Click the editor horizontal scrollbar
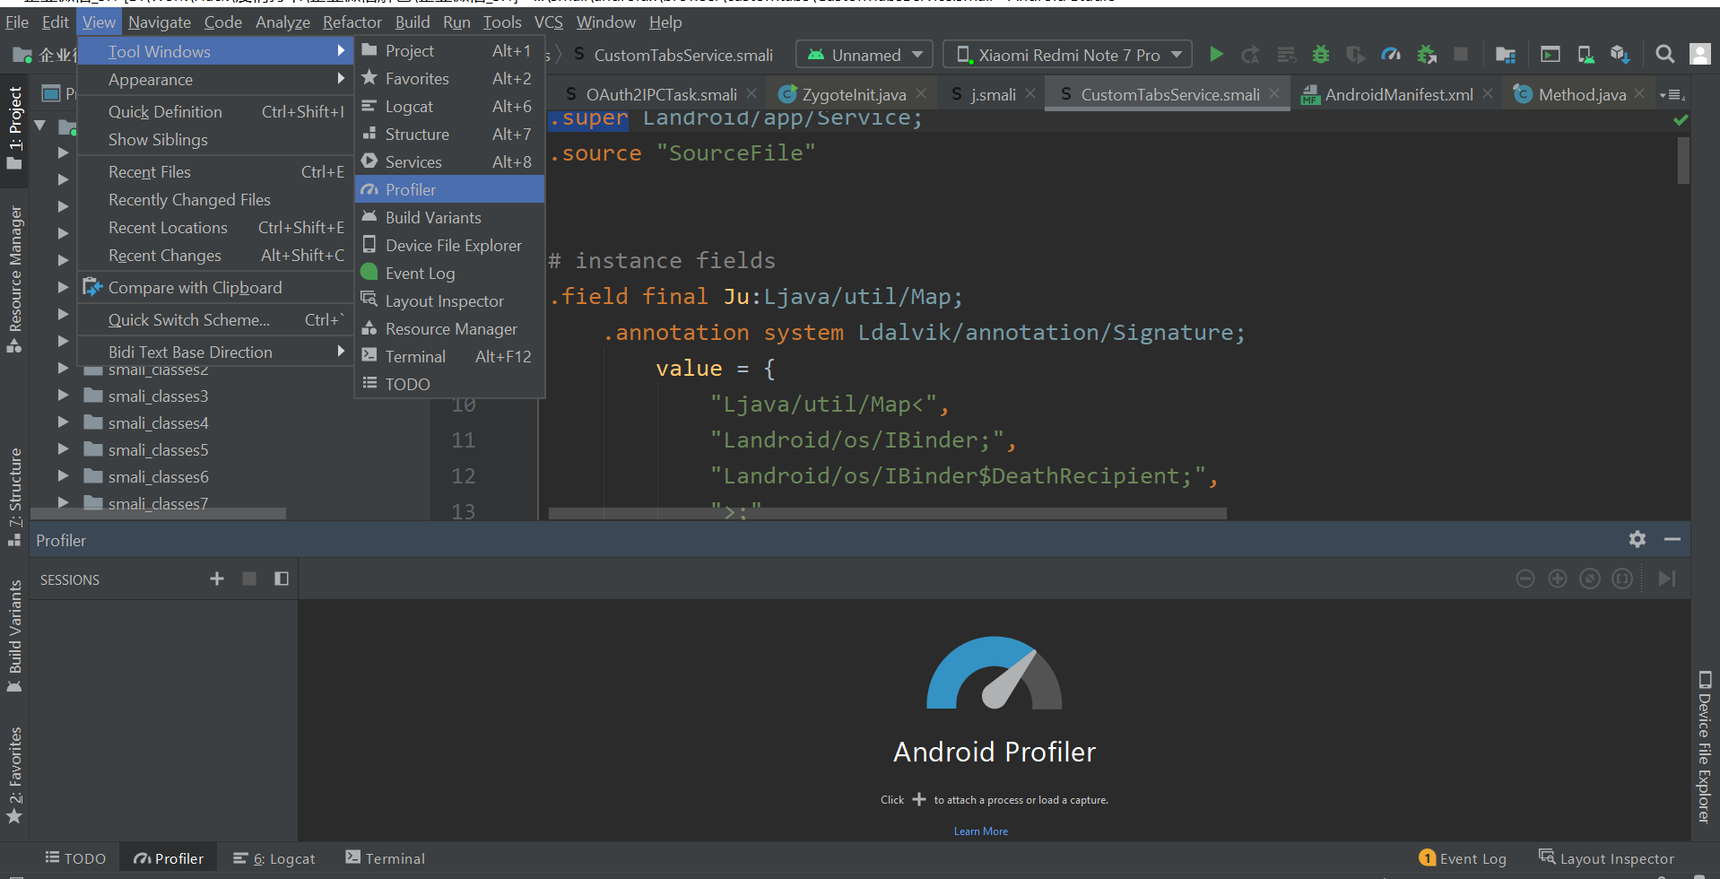This screenshot has height=879, width=1720. [887, 513]
